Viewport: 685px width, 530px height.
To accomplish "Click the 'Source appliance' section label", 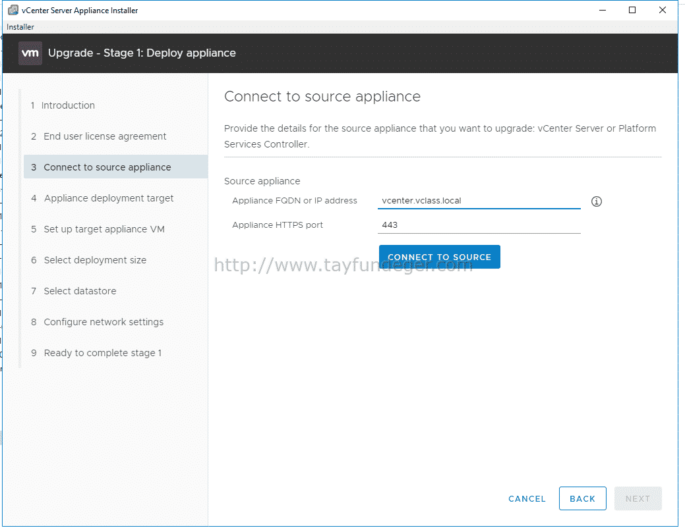I will (x=262, y=181).
